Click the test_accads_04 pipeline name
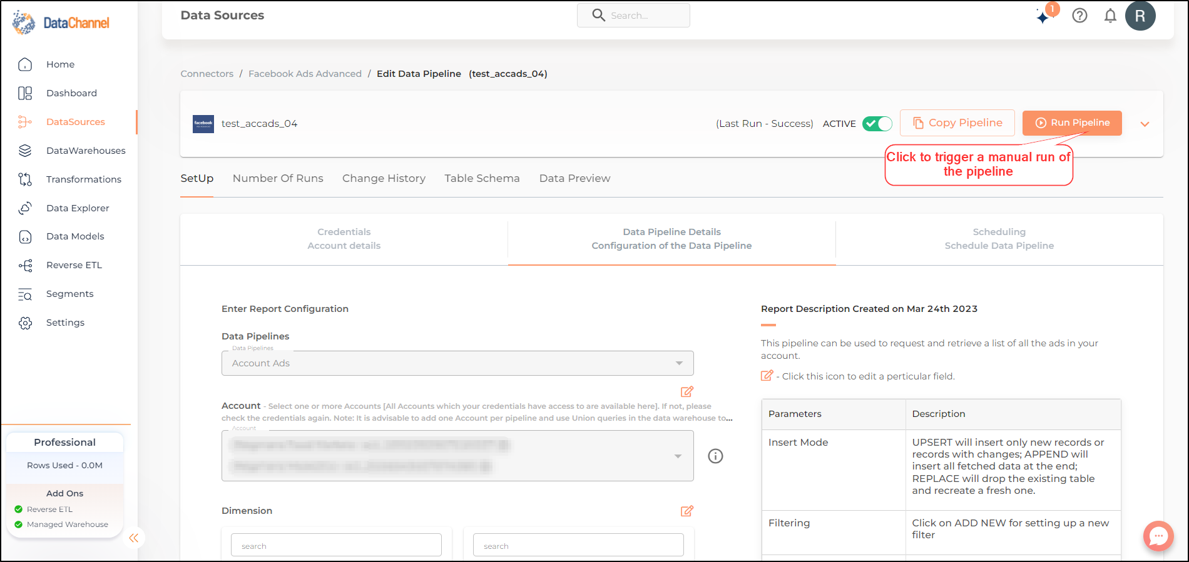The width and height of the screenshot is (1189, 562). (x=259, y=124)
